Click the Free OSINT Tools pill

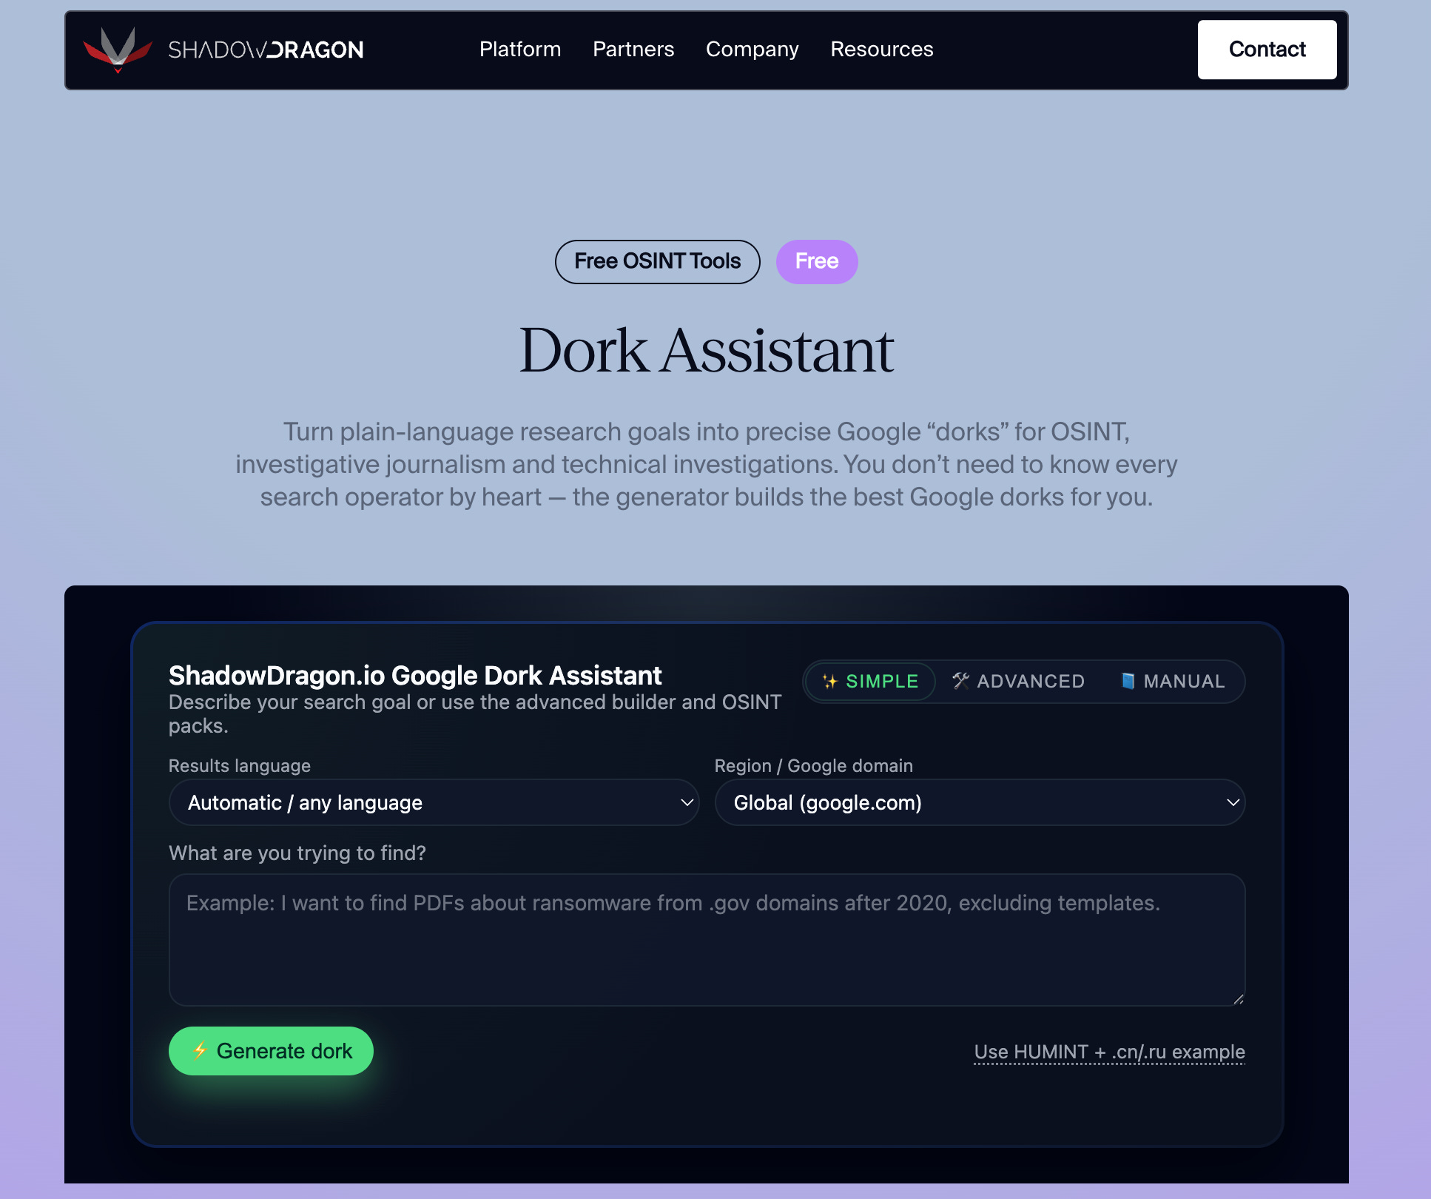tap(657, 261)
